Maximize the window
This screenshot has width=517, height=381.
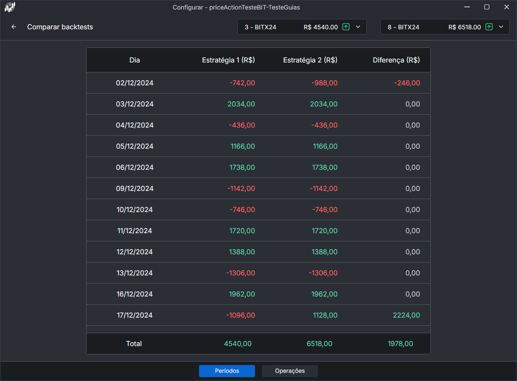pos(486,7)
